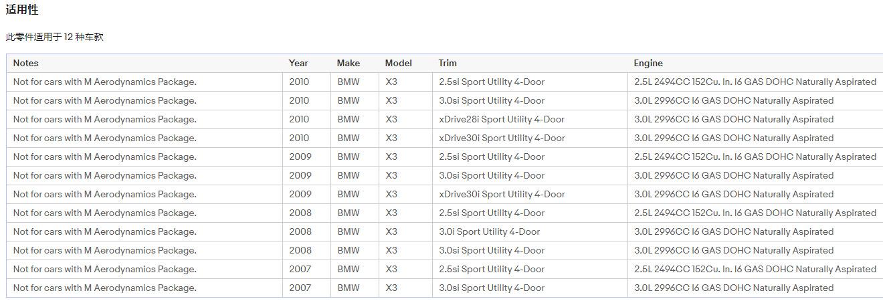
Task: Select the Trim column header
Action: [448, 63]
